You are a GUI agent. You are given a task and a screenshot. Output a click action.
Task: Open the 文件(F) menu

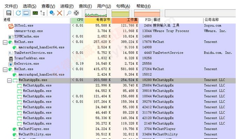point(11,6)
